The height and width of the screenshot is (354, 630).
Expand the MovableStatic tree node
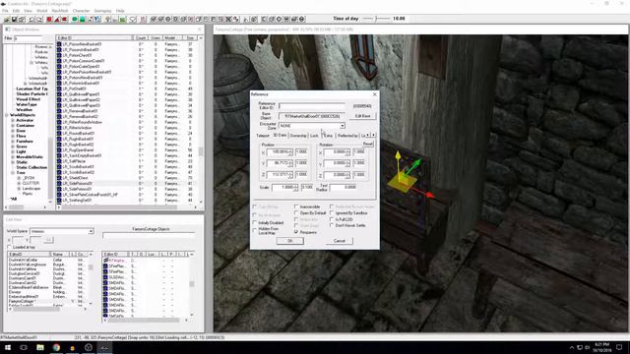pos(13,157)
